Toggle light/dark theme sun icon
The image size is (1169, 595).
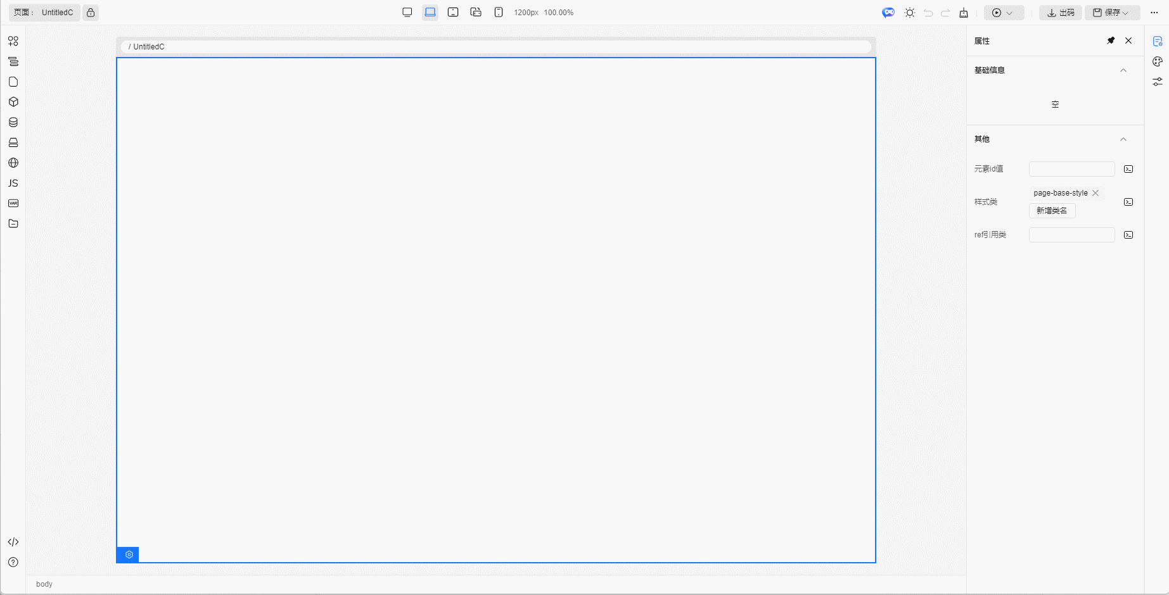910,13
